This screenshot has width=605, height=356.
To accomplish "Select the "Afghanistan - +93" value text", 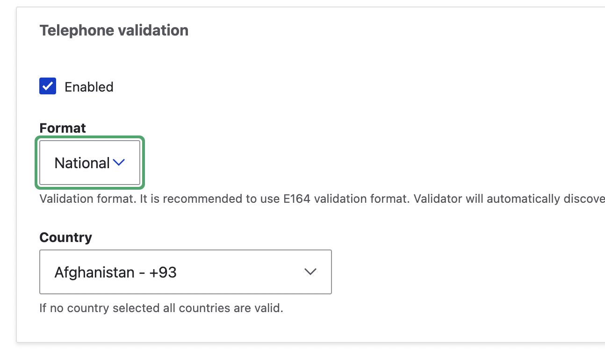I will (115, 272).
